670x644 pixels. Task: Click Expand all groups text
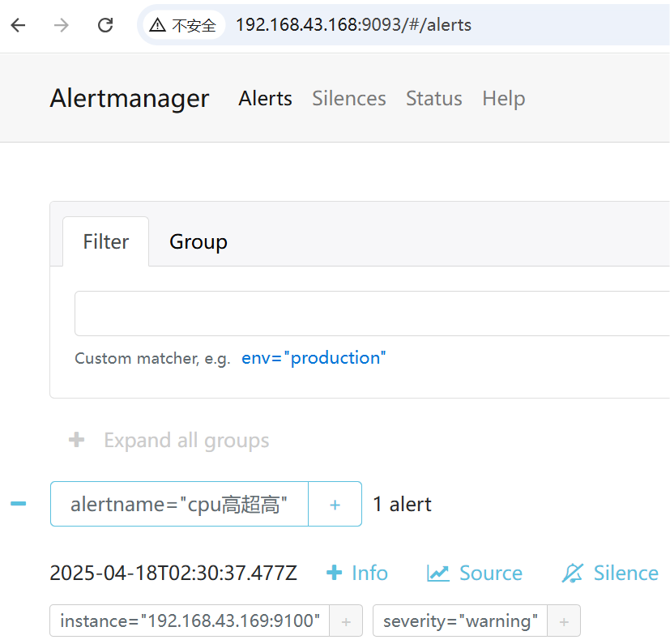(186, 440)
